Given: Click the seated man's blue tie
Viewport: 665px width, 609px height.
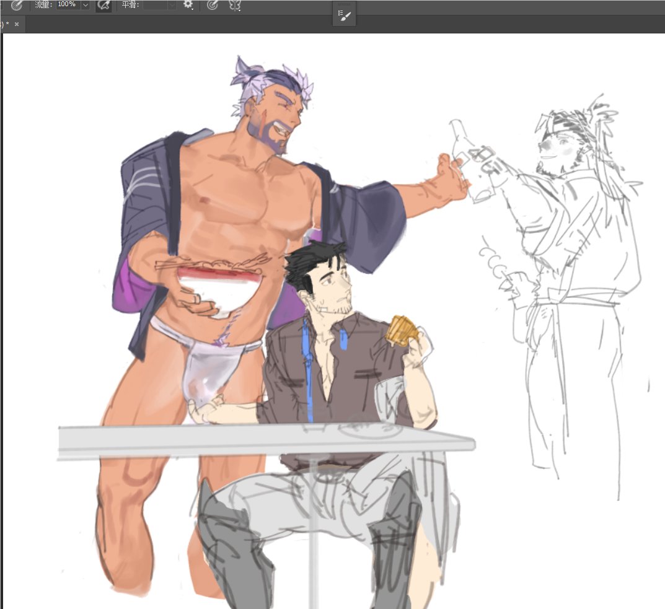Looking at the screenshot, I should tap(307, 372).
